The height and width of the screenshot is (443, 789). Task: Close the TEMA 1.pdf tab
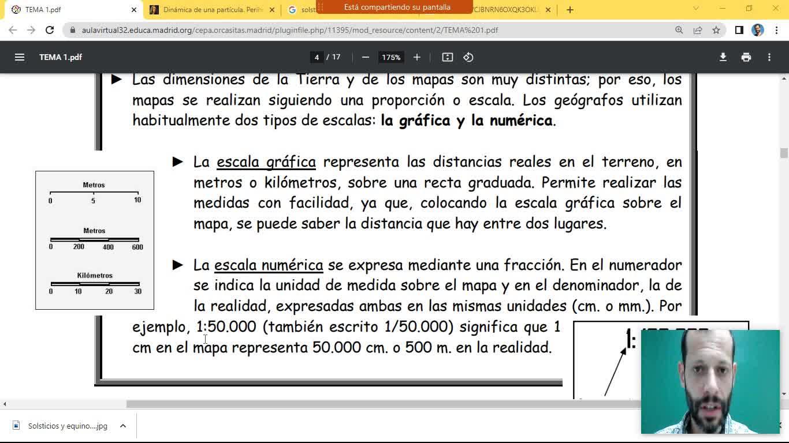coord(134,10)
